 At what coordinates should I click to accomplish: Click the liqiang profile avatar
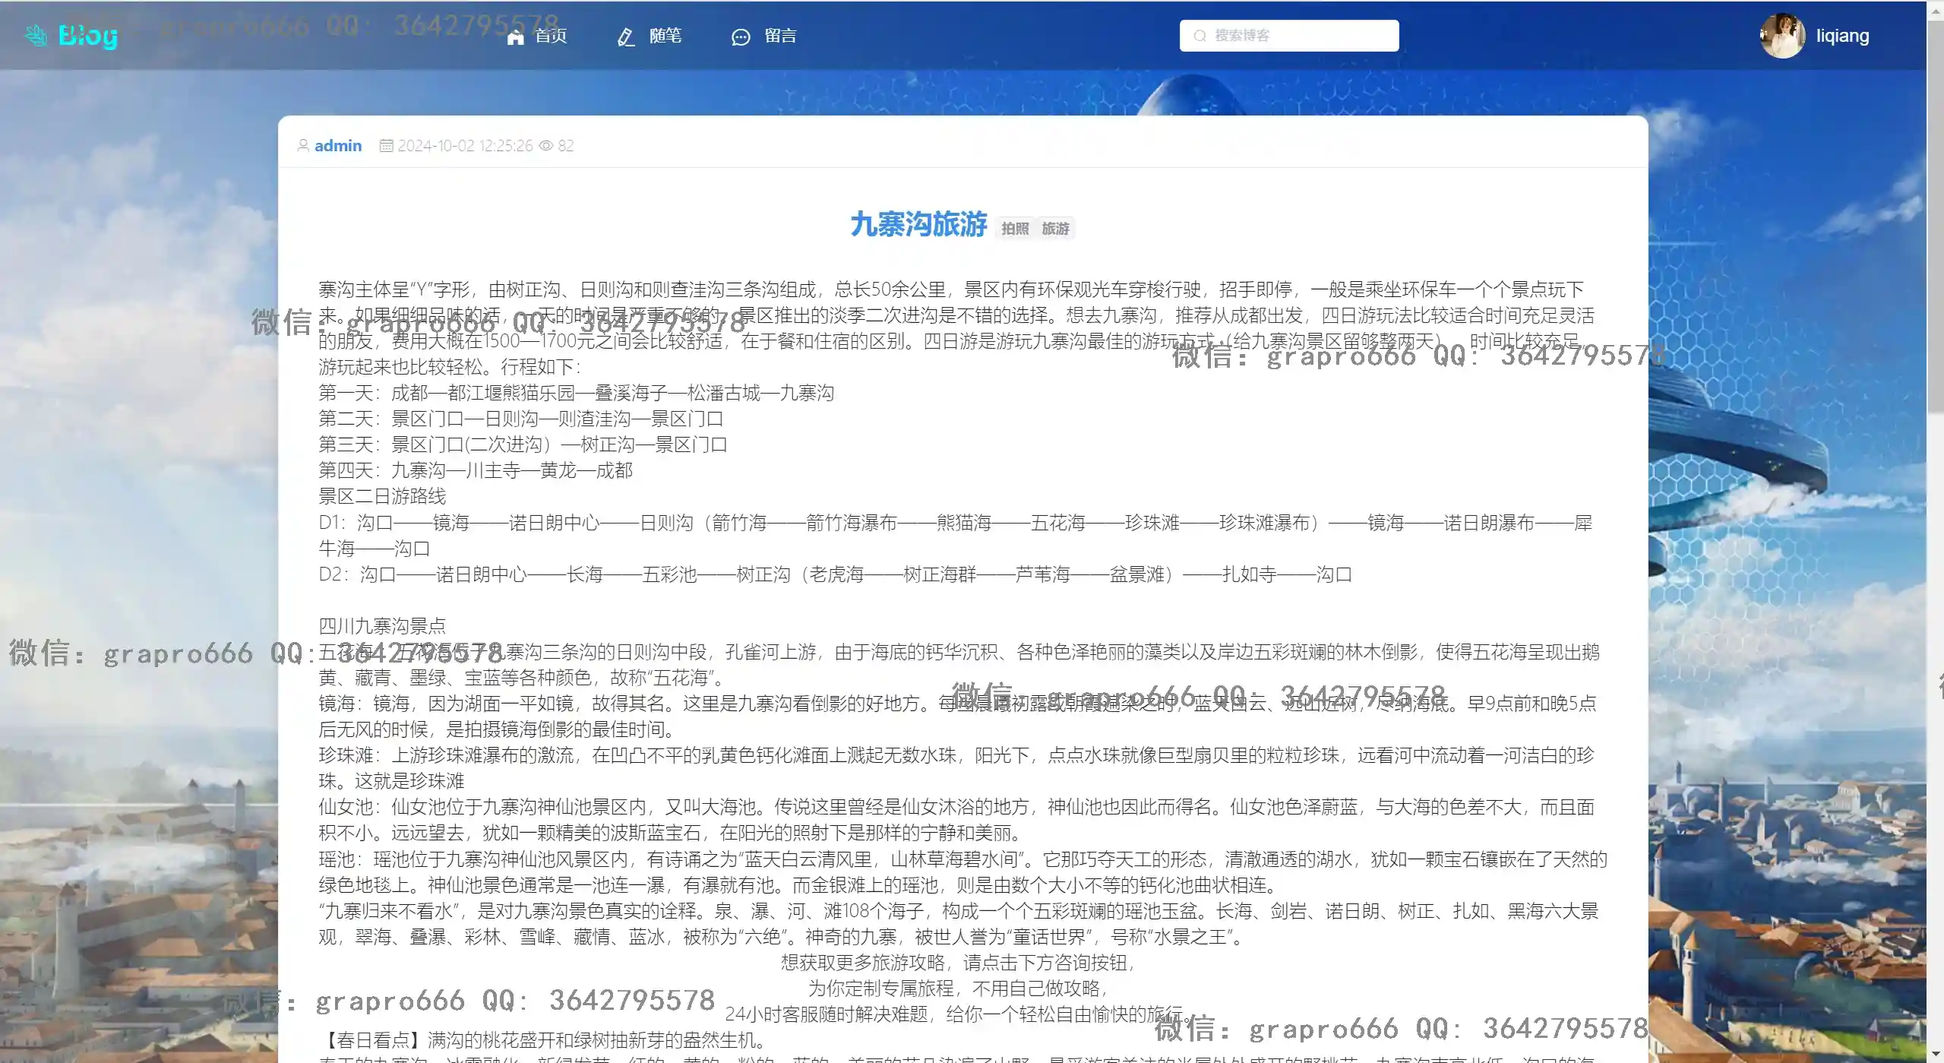coord(1782,36)
